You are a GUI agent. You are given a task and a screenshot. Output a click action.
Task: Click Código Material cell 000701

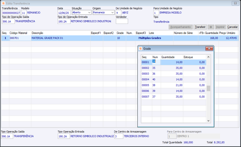tap(20, 38)
